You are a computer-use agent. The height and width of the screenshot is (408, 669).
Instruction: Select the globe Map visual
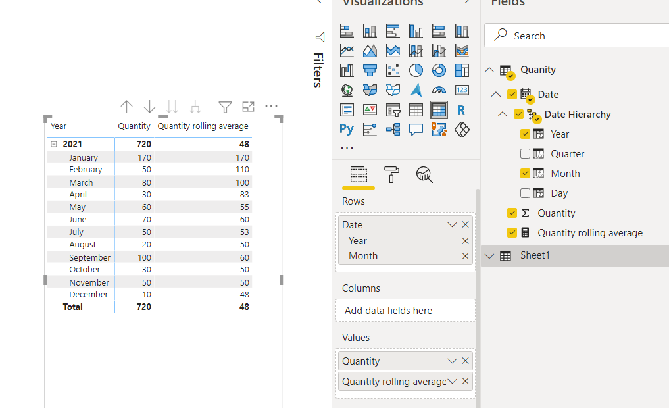pos(347,90)
